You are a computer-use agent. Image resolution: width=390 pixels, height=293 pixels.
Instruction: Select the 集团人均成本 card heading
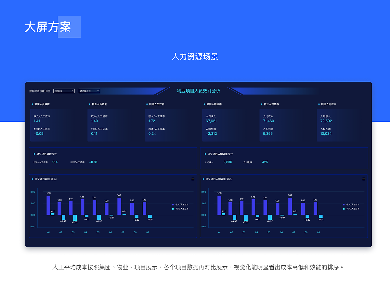click(x=214, y=104)
